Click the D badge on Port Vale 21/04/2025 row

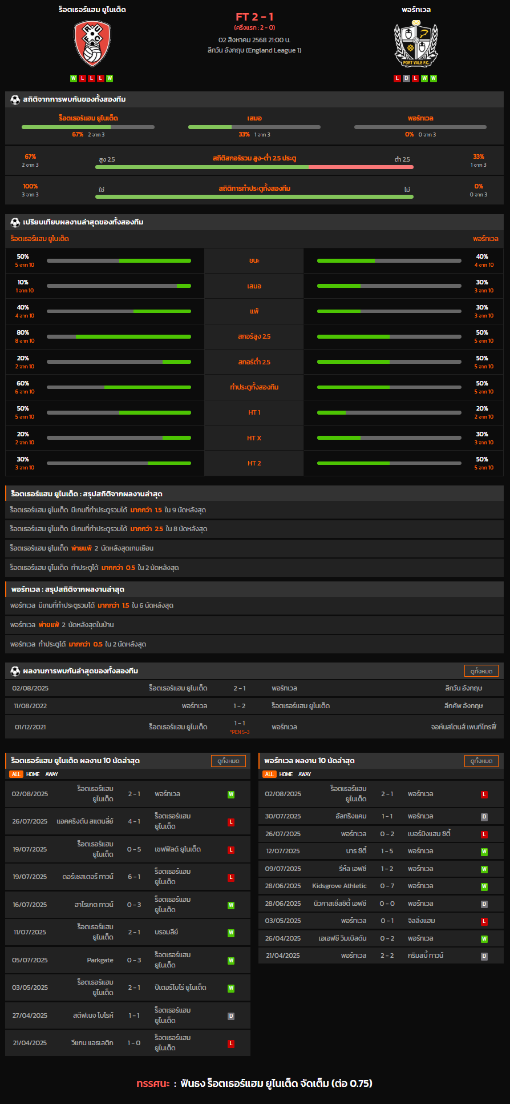click(484, 956)
